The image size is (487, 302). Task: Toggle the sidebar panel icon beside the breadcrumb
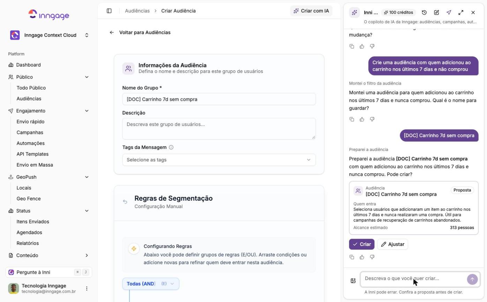tap(109, 11)
